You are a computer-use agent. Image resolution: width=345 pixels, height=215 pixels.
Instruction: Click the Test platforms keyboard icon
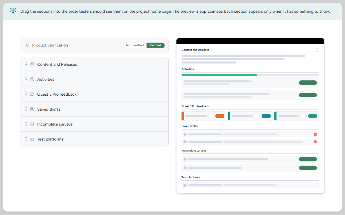point(32,139)
